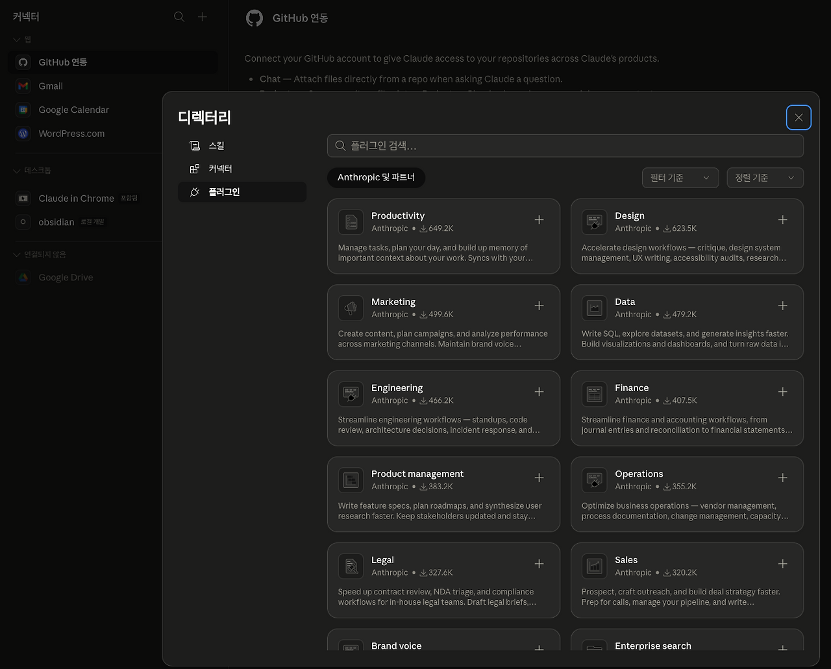Click the 623.5K download count on Design
Viewport: 831px width, 669px height.
[680, 228]
